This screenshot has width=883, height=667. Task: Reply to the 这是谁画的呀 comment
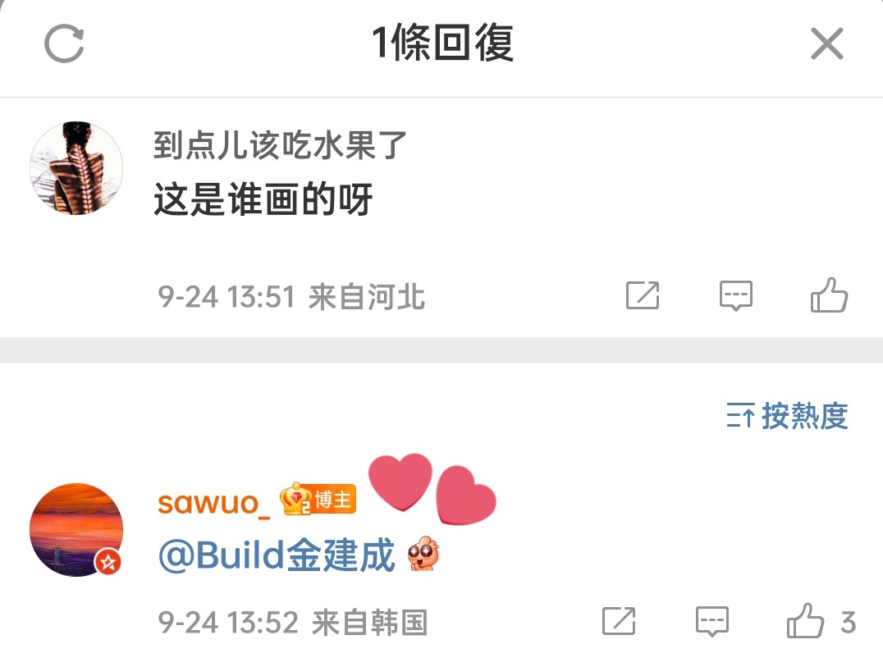point(736,295)
